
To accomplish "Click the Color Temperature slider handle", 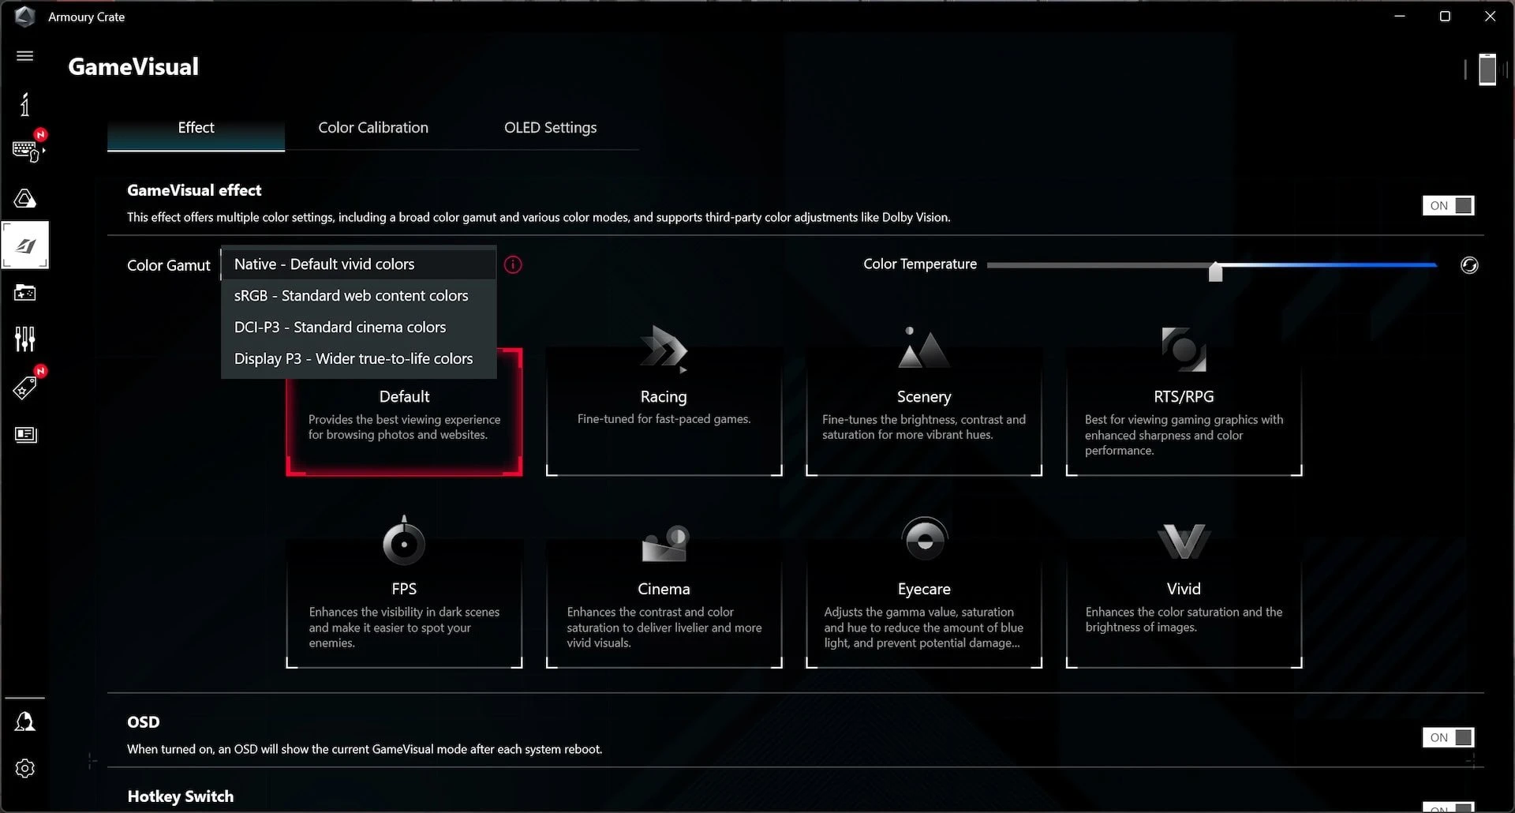I will click(x=1216, y=272).
